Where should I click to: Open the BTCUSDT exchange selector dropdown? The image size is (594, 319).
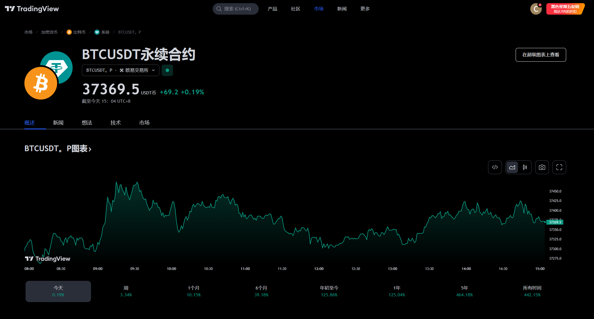[153, 70]
